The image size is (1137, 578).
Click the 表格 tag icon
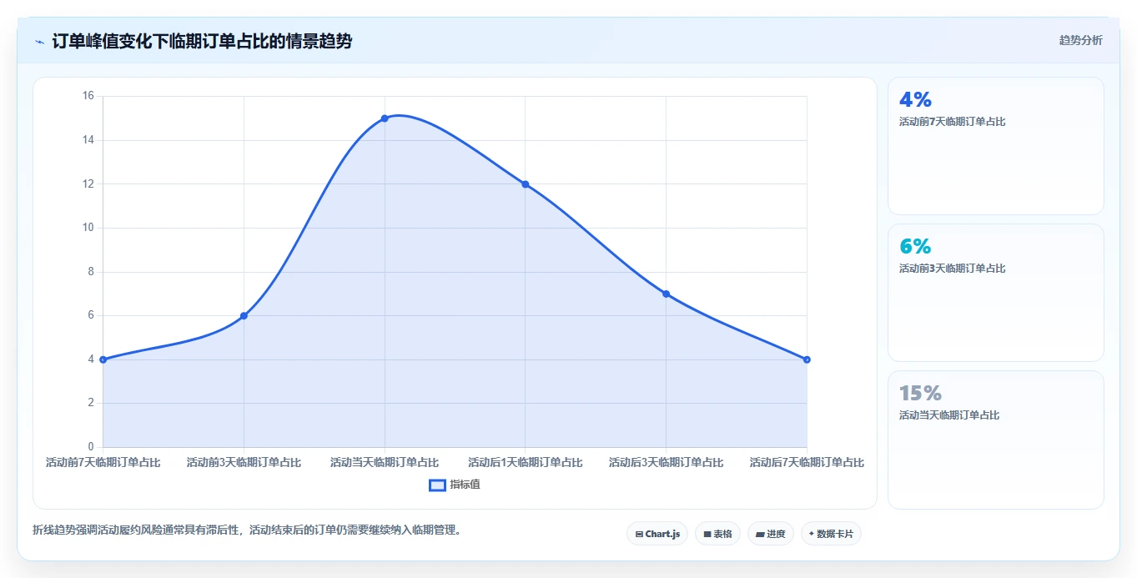tap(707, 534)
